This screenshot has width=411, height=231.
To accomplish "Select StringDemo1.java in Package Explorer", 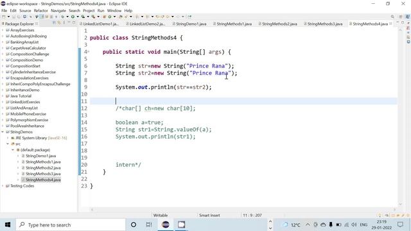I will (x=40, y=156).
